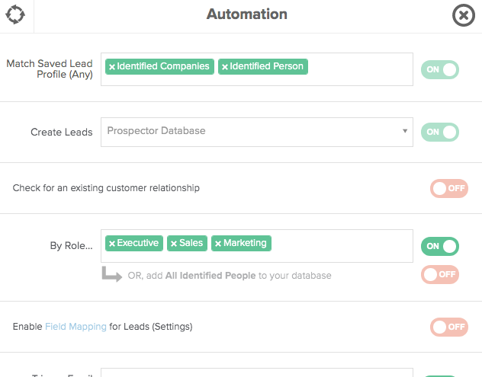Click the Create Leads dropdown arrow

[x=405, y=131]
